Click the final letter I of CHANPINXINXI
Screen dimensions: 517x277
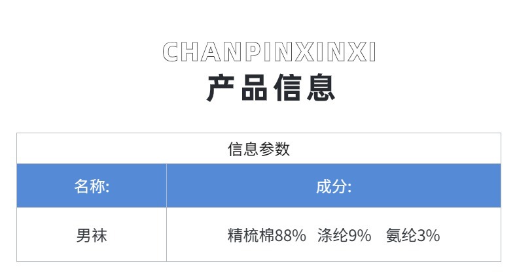pyautogui.click(x=372, y=52)
